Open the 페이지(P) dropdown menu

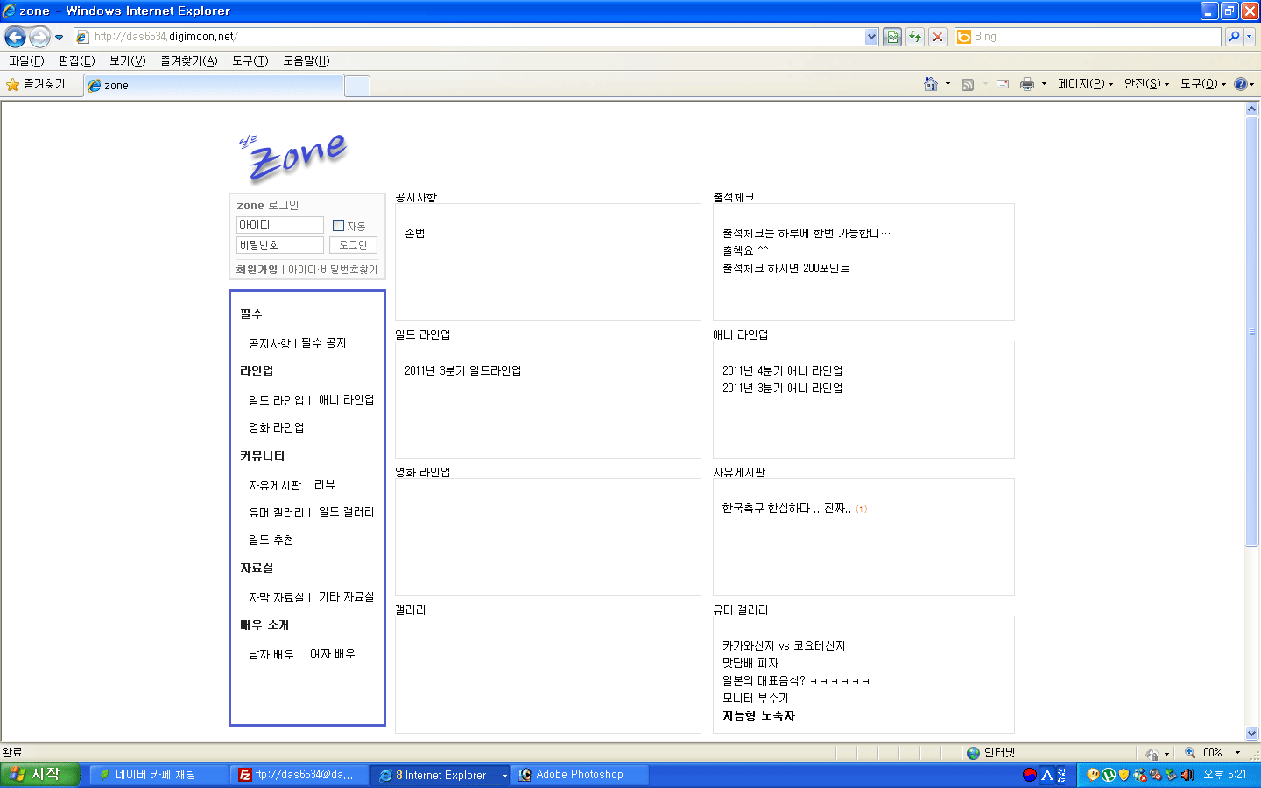pos(1085,84)
